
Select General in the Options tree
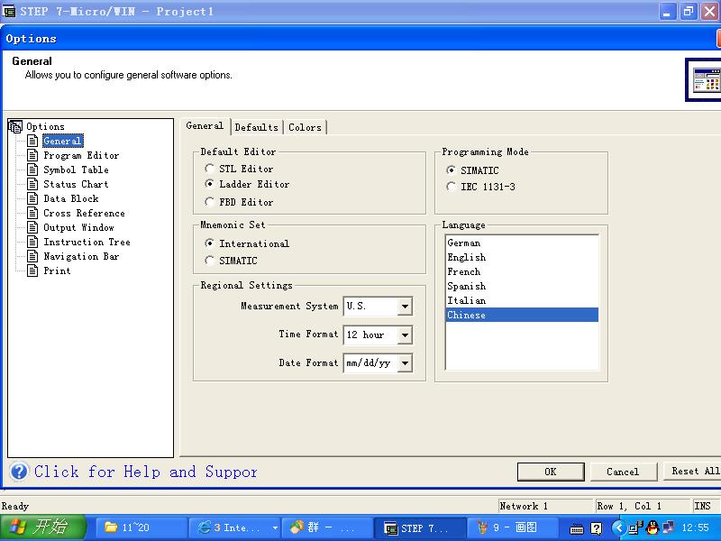pyautogui.click(x=62, y=141)
